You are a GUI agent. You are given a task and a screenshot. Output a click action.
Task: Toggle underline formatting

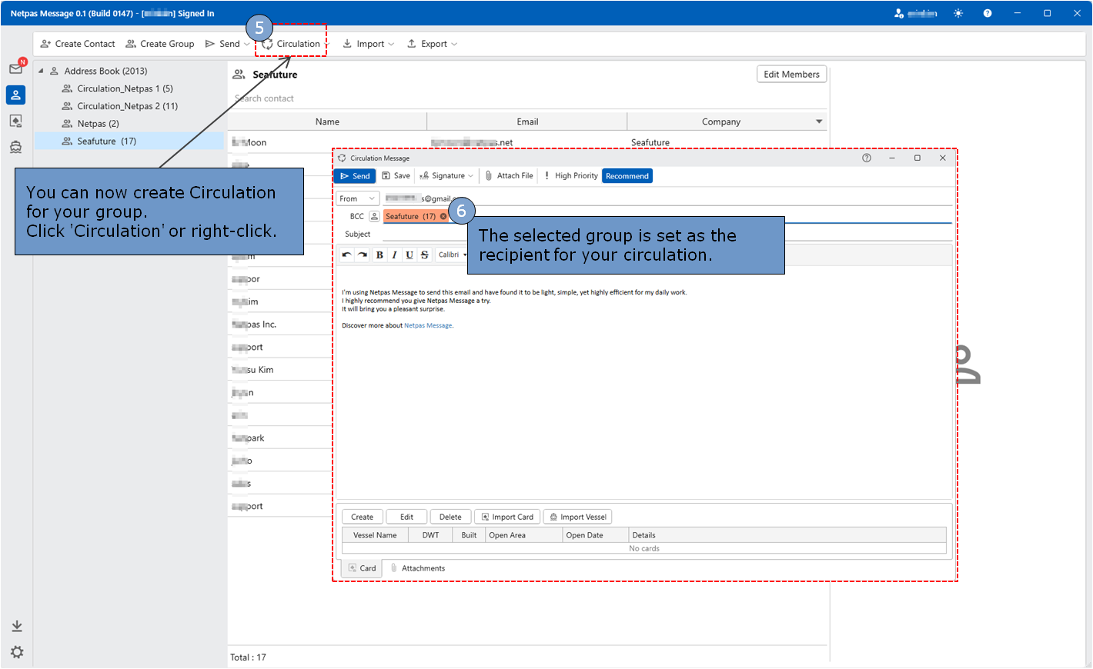(x=409, y=255)
